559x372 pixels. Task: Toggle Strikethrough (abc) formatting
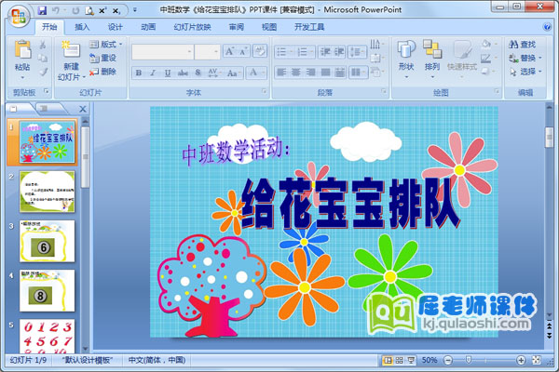click(x=183, y=73)
